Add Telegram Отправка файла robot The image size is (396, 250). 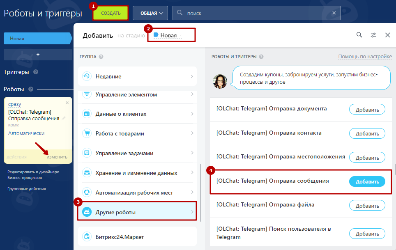point(367,206)
